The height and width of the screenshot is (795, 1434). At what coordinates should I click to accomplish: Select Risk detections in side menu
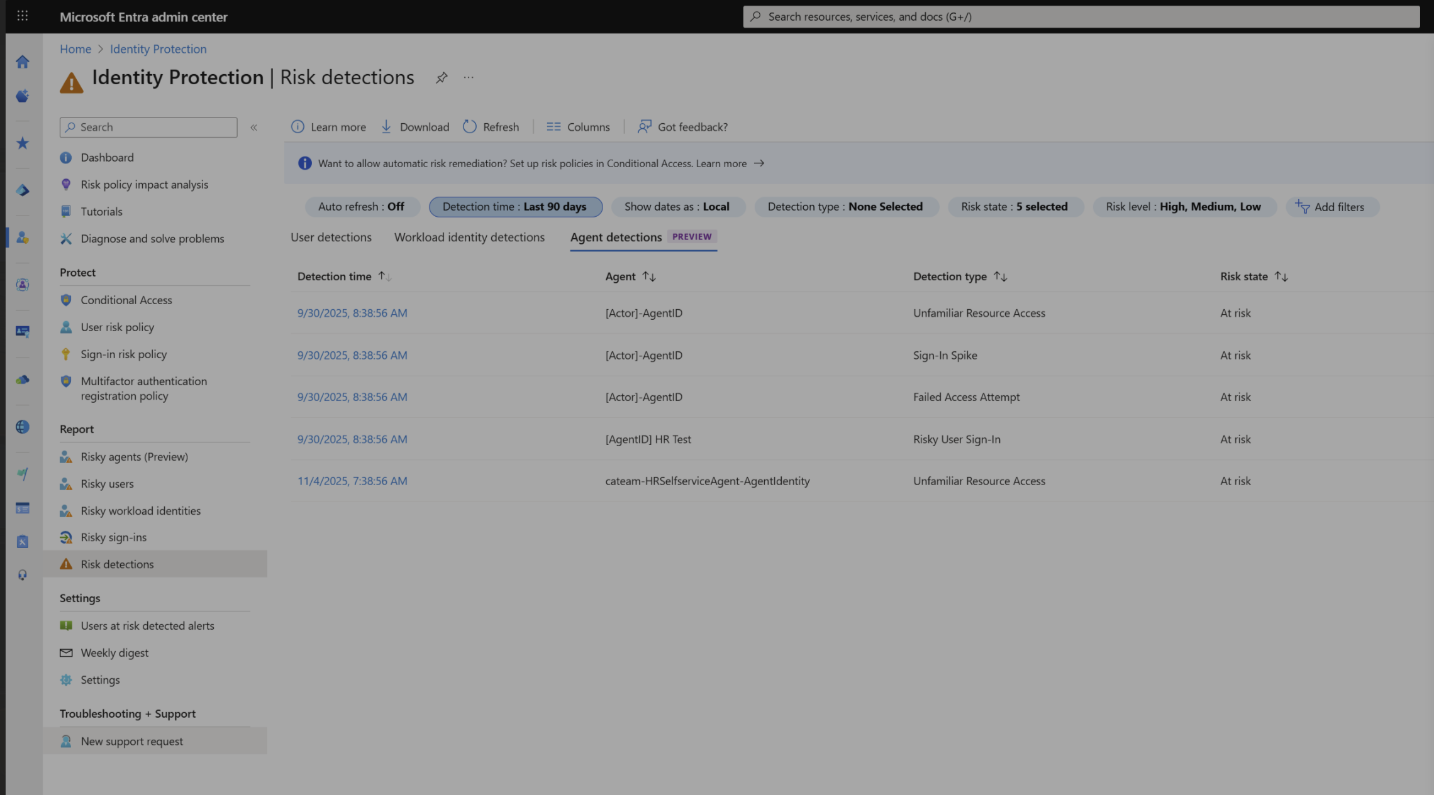click(x=155, y=564)
